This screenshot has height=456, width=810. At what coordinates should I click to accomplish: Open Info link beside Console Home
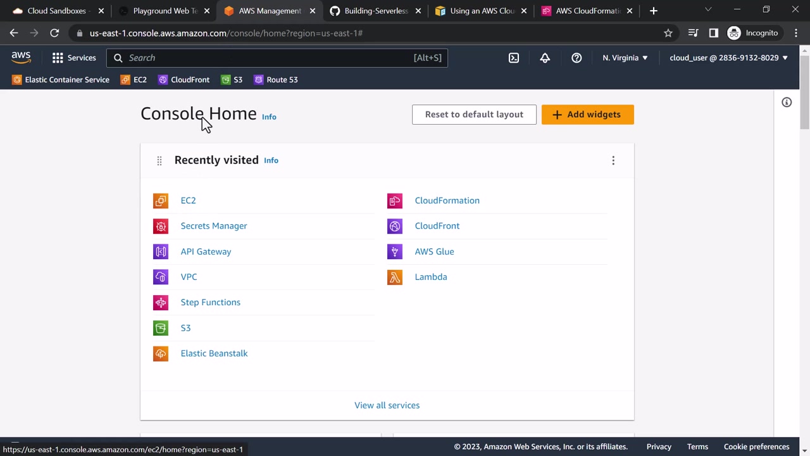click(269, 117)
